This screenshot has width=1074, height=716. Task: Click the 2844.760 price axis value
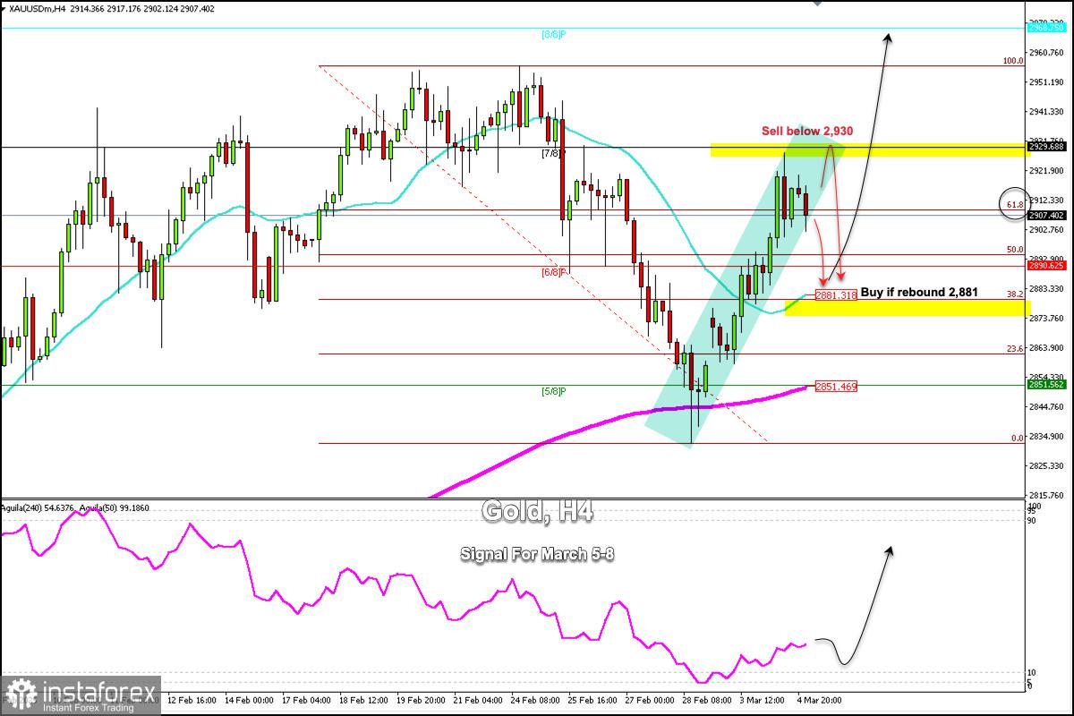click(x=1046, y=406)
